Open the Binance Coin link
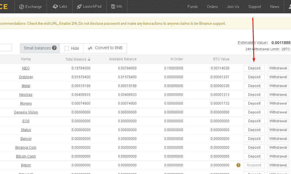 coord(26,148)
